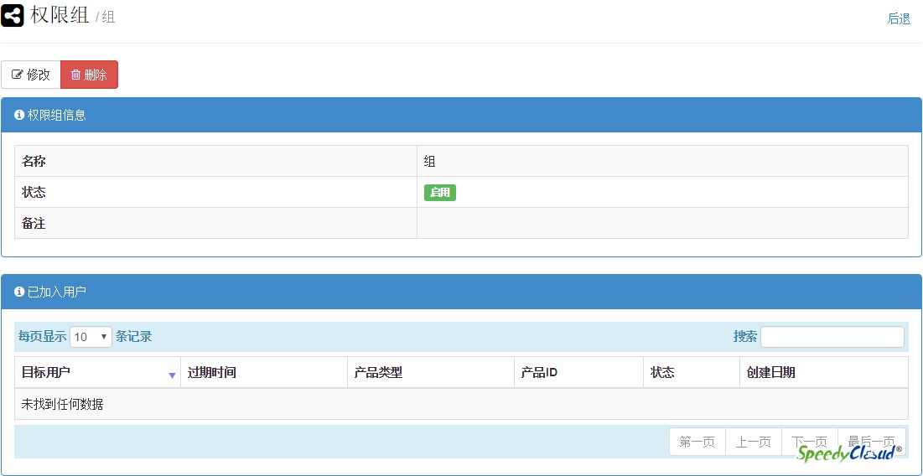
Task: Sort by the 产品ID column header
Action: [x=578, y=372]
